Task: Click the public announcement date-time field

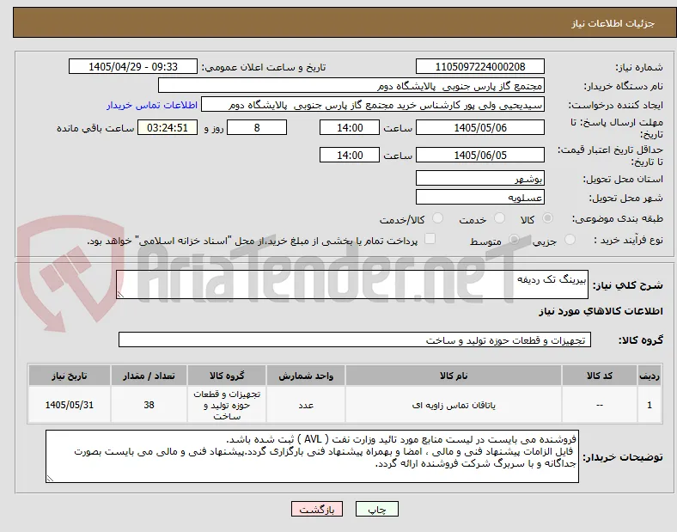Action: point(133,66)
